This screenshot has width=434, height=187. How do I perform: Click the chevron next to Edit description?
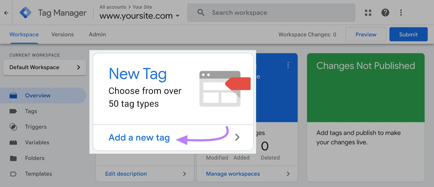pyautogui.click(x=184, y=174)
